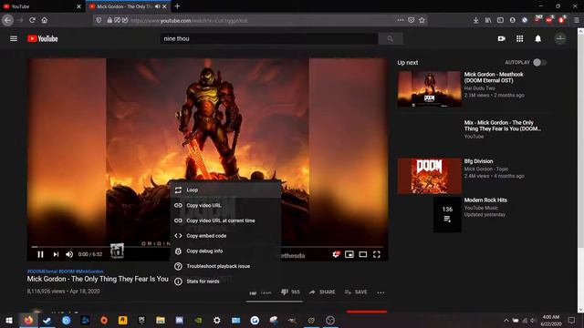Reload the current page
The image size is (584, 328).
pos(33,20)
